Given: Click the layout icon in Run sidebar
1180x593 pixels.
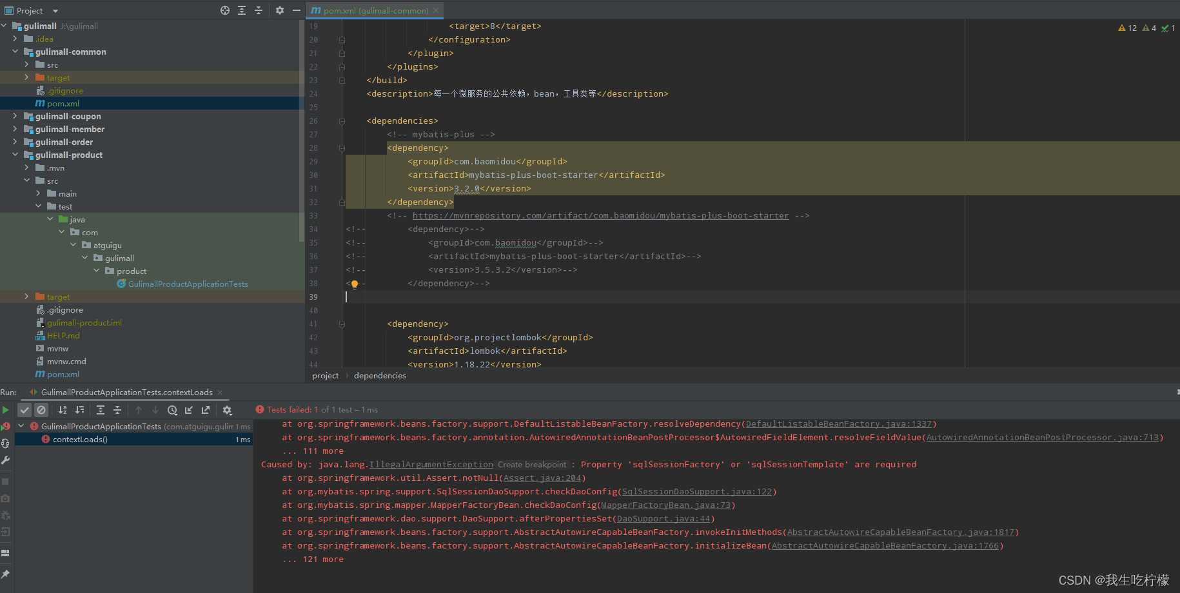Looking at the screenshot, I should (5, 553).
